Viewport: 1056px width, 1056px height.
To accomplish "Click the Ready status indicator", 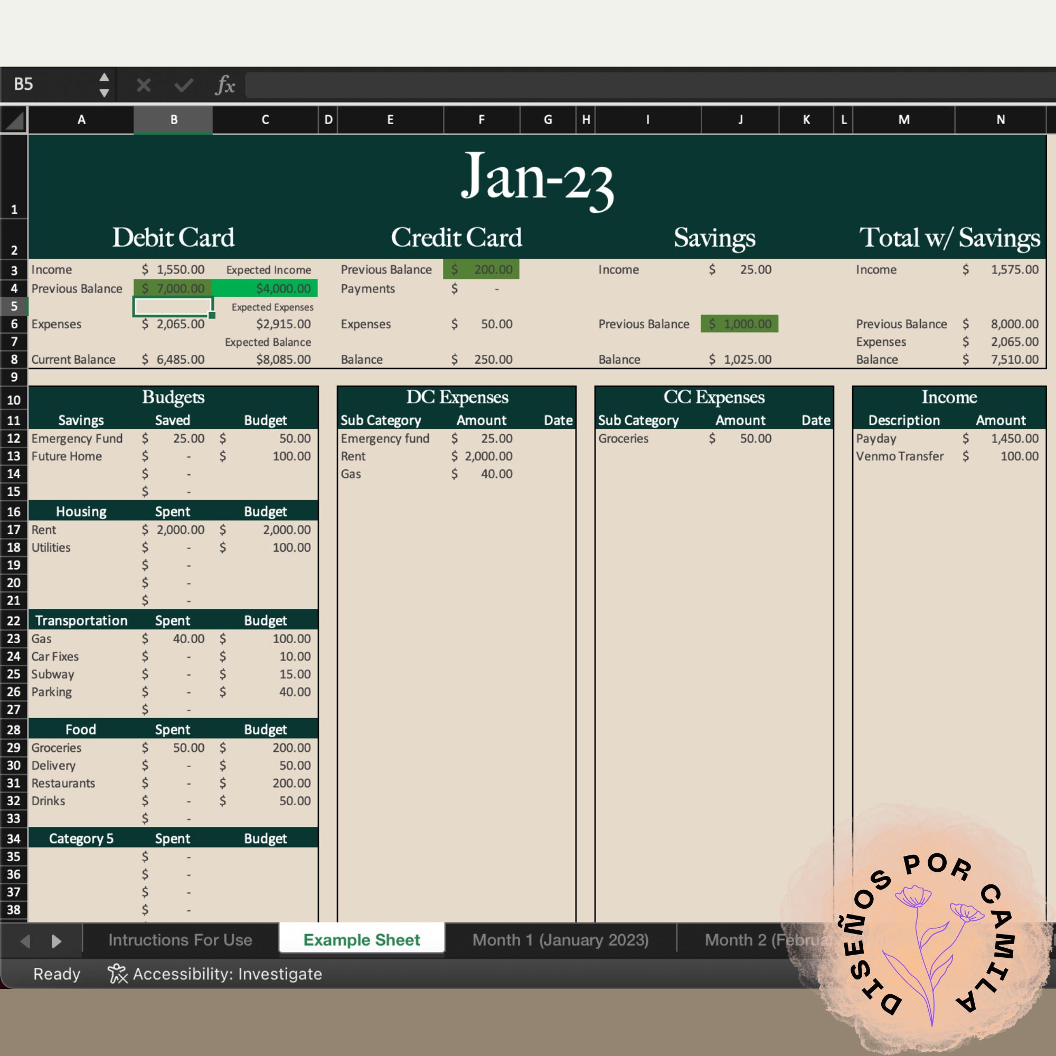I will [x=56, y=974].
